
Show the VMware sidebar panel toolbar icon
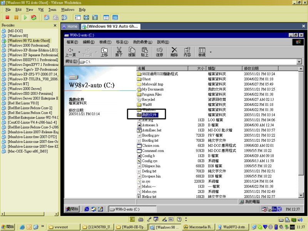click(x=78, y=17)
